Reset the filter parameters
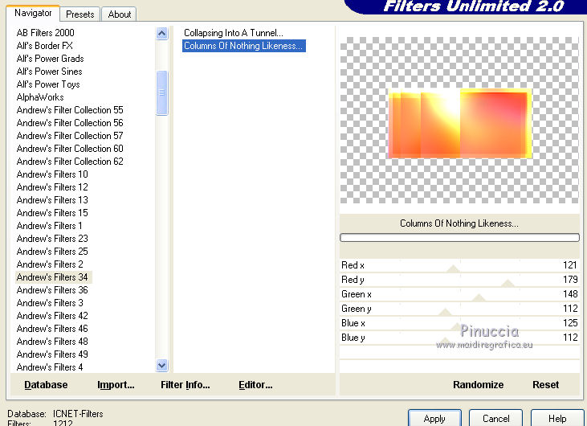 click(x=545, y=385)
